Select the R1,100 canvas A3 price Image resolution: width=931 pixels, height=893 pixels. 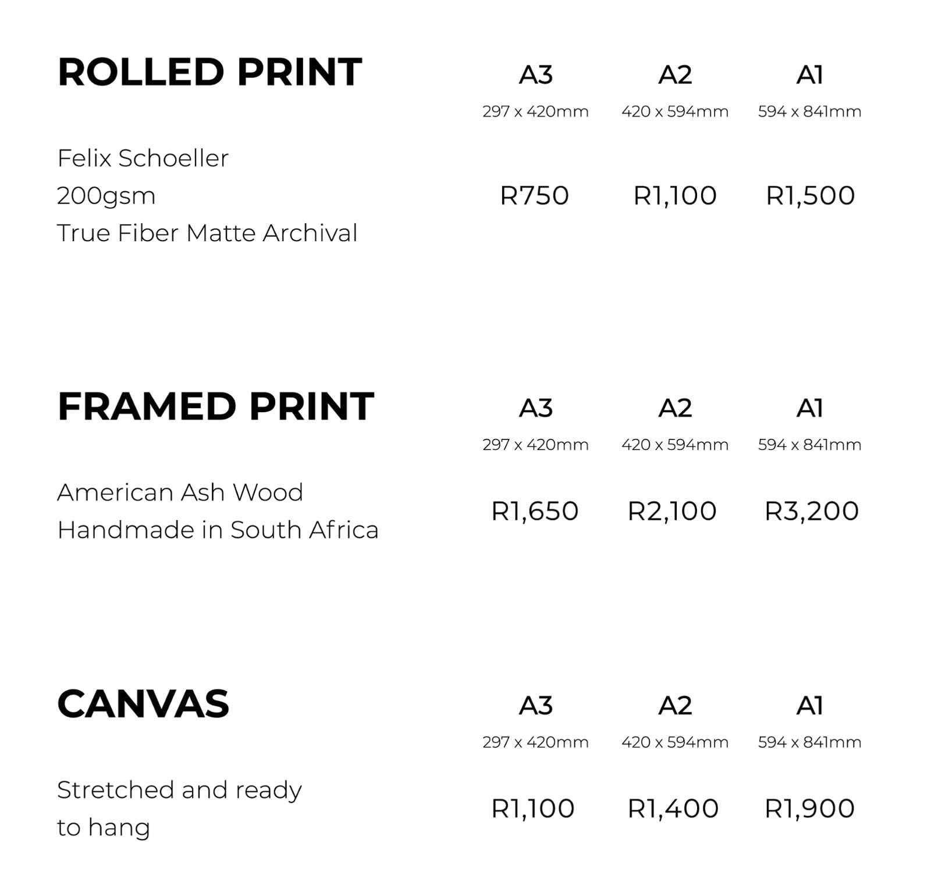pyautogui.click(x=532, y=808)
